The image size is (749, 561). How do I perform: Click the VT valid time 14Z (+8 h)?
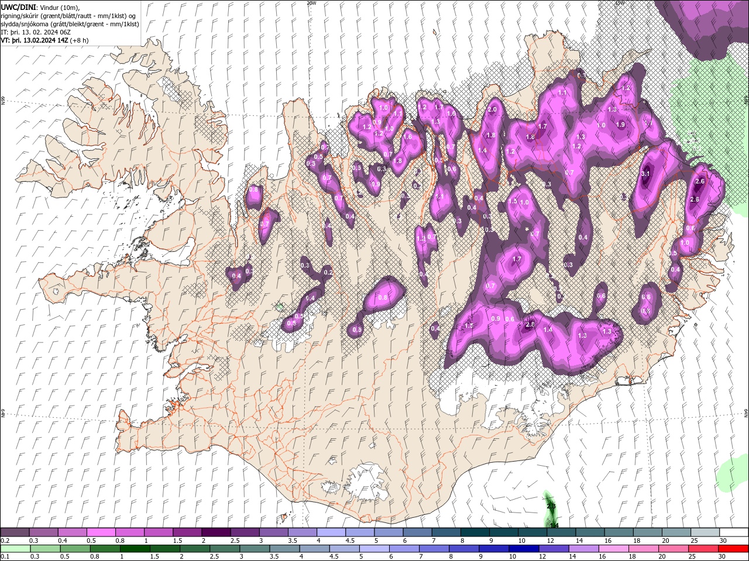pyautogui.click(x=45, y=40)
